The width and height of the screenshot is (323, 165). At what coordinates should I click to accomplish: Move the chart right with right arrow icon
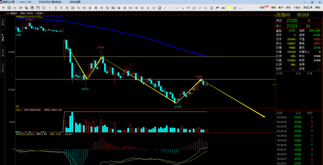click(x=142, y=8)
